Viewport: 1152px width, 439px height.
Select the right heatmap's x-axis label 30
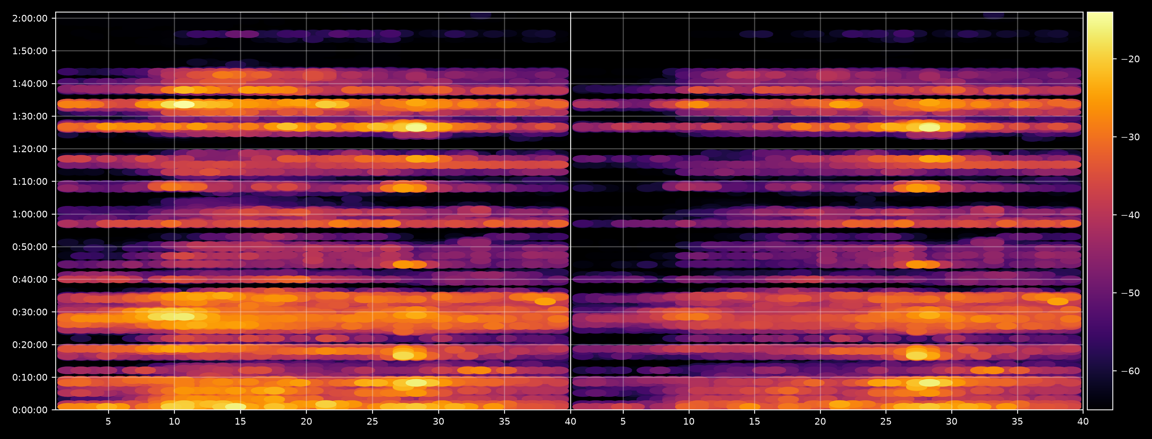pos(952,421)
